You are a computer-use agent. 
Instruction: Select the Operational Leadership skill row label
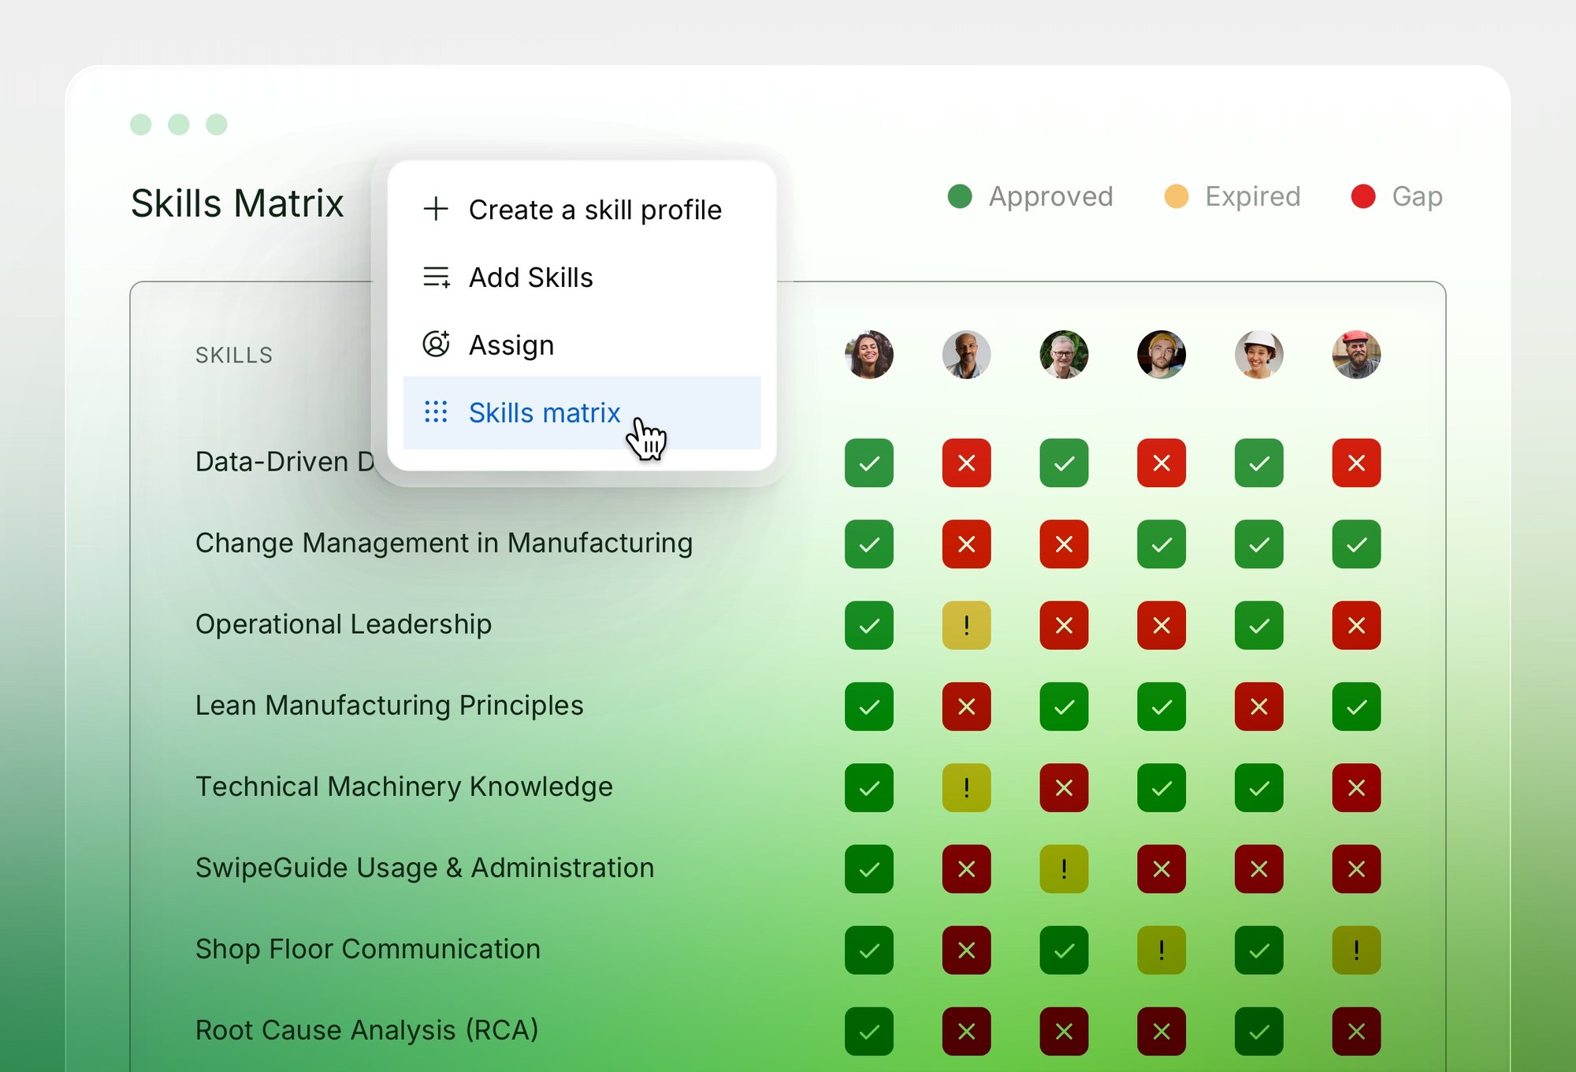[x=344, y=624]
